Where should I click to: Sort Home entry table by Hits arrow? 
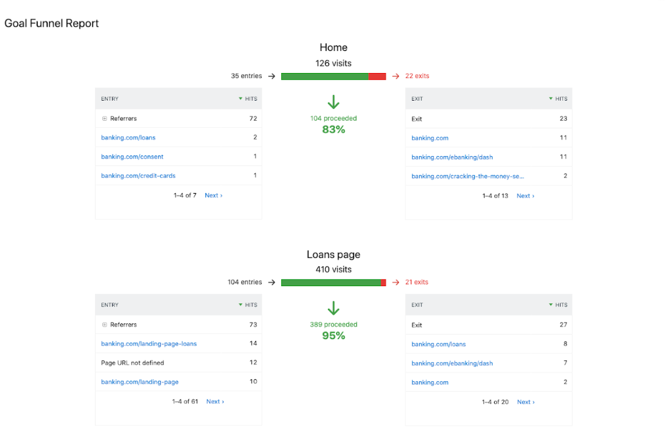tap(240, 99)
